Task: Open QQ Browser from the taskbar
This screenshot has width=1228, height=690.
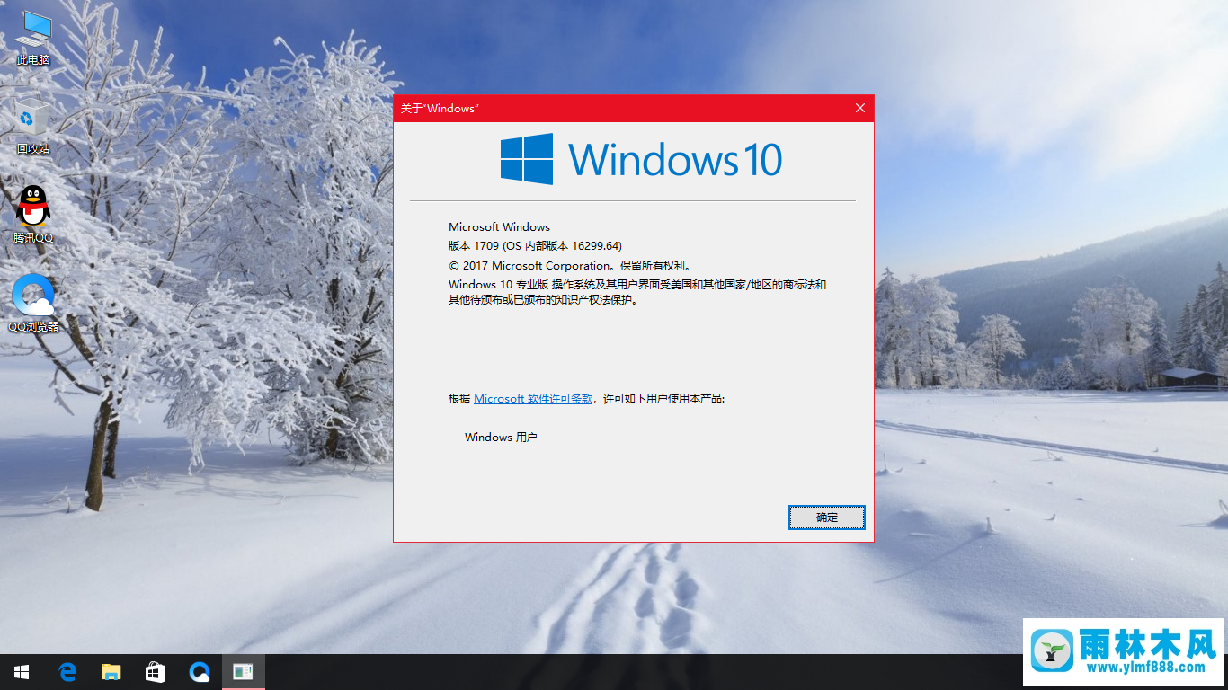Action: 199,672
